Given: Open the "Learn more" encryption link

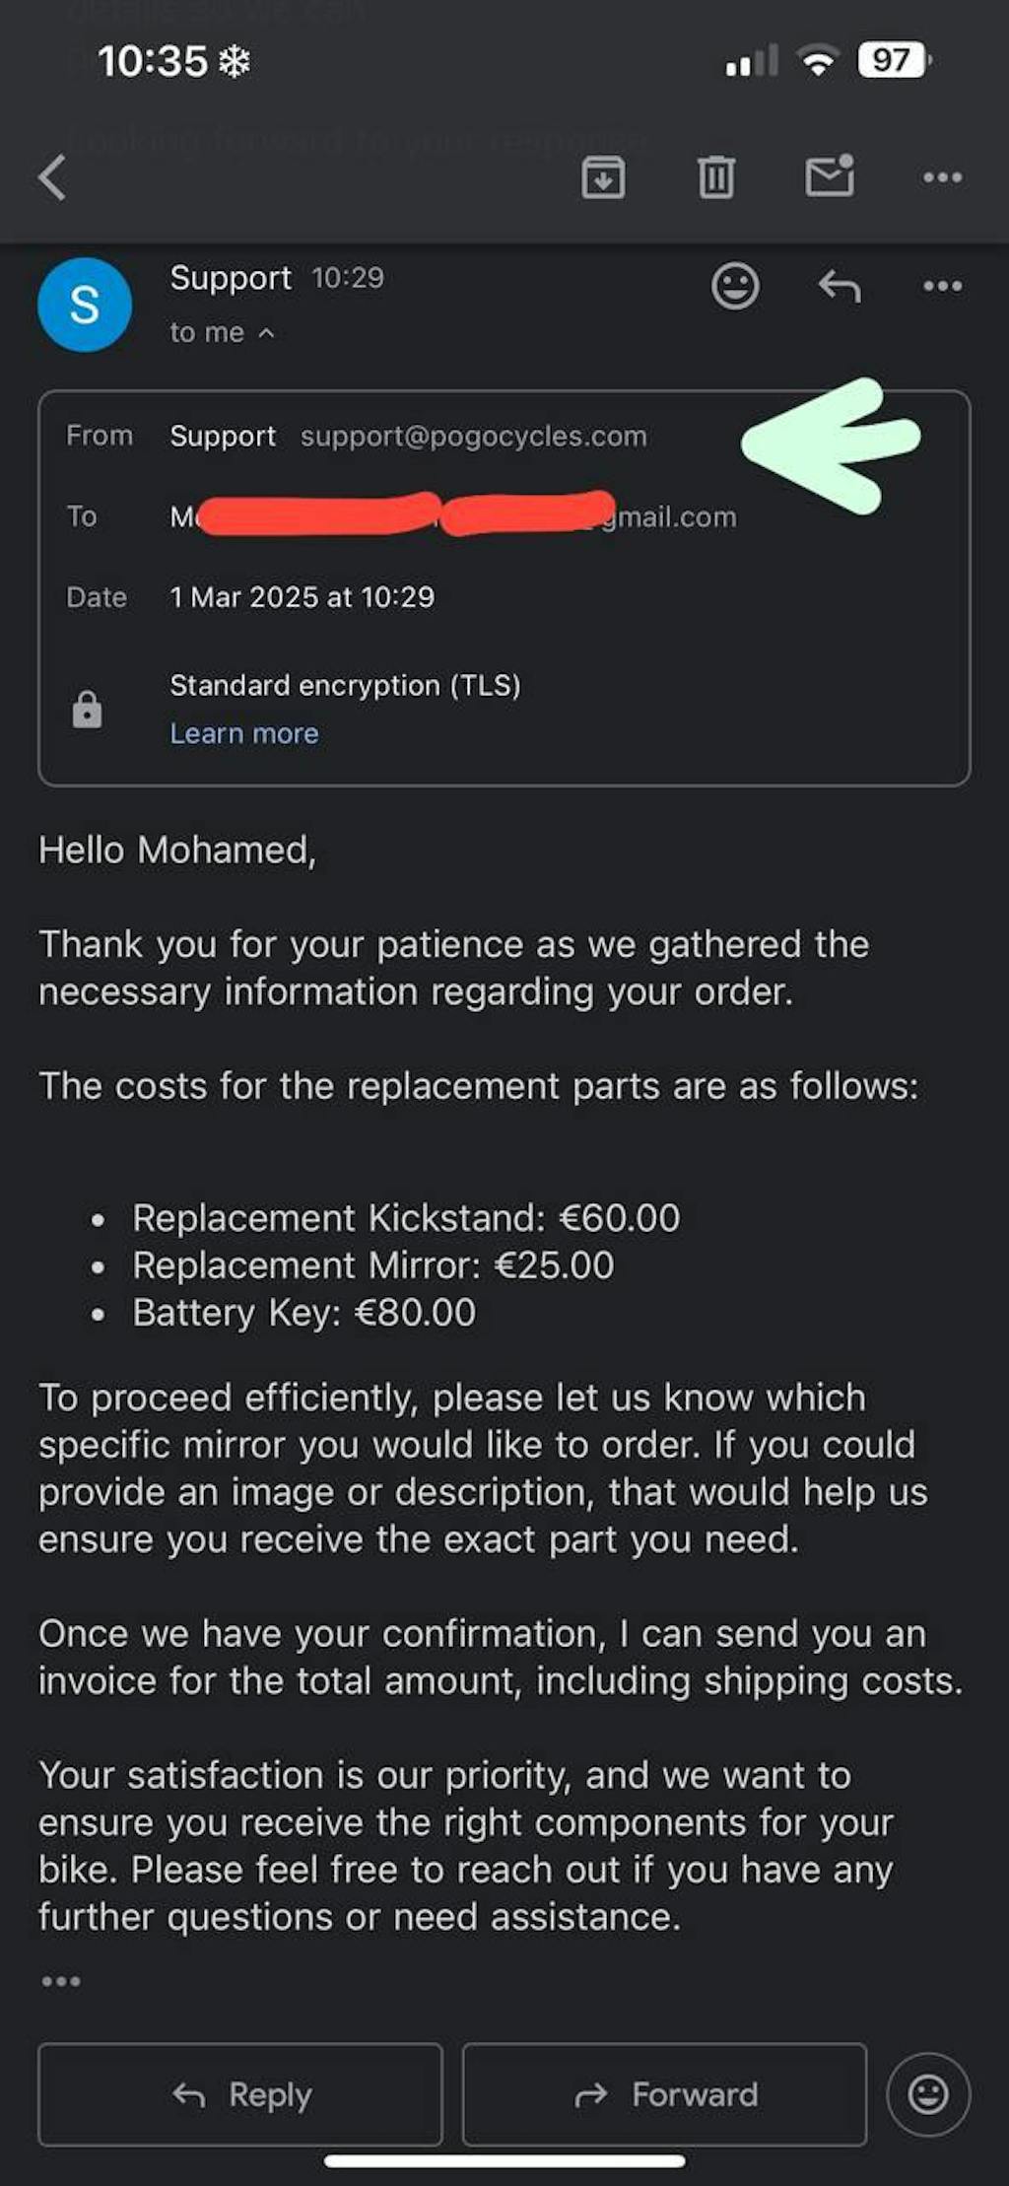Looking at the screenshot, I should tap(244, 733).
